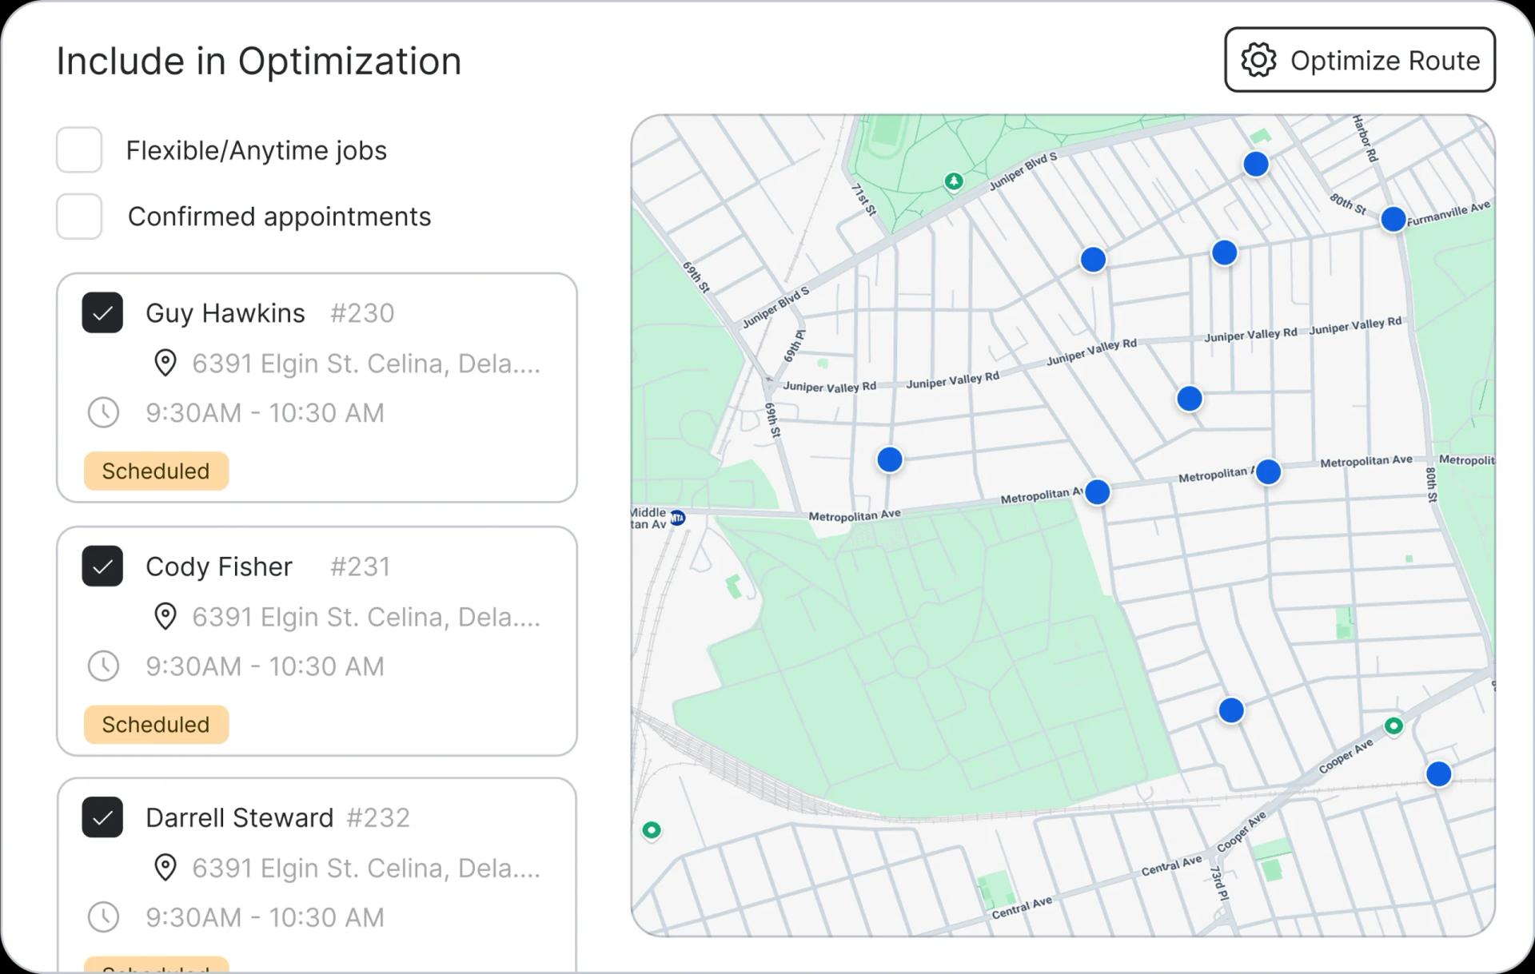Click the Optimize Route gear icon
The image size is (1535, 974).
(x=1258, y=60)
